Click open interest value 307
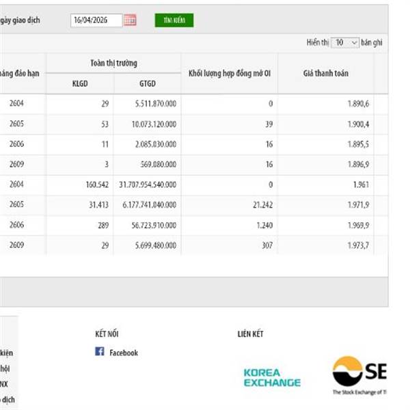The width and height of the screenshot is (410, 410). click(x=267, y=245)
